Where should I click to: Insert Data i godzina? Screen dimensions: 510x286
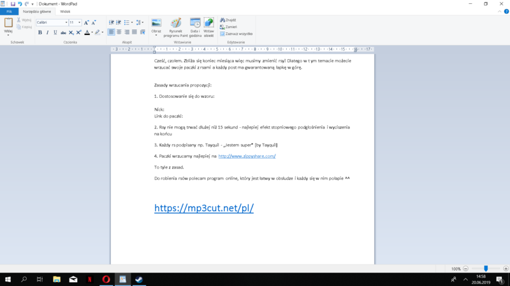click(195, 27)
